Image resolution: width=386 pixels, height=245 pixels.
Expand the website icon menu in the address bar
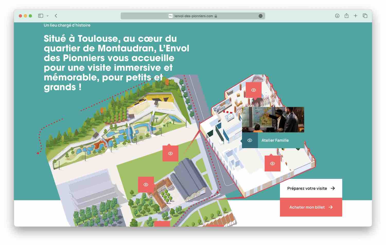point(170,16)
